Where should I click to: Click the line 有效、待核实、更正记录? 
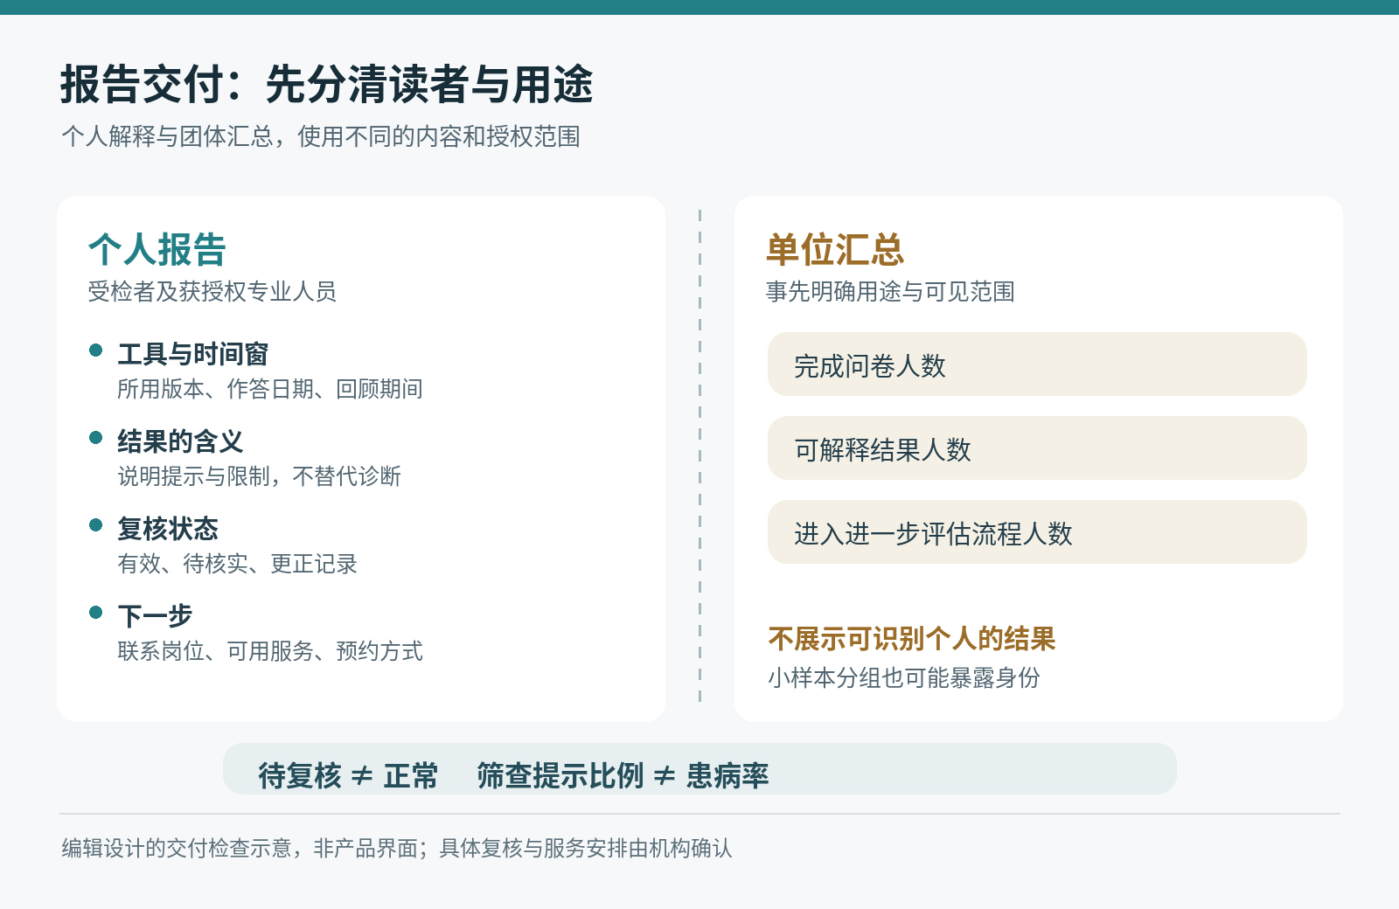(237, 564)
